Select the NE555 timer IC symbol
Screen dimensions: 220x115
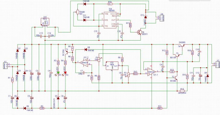tap(110, 20)
